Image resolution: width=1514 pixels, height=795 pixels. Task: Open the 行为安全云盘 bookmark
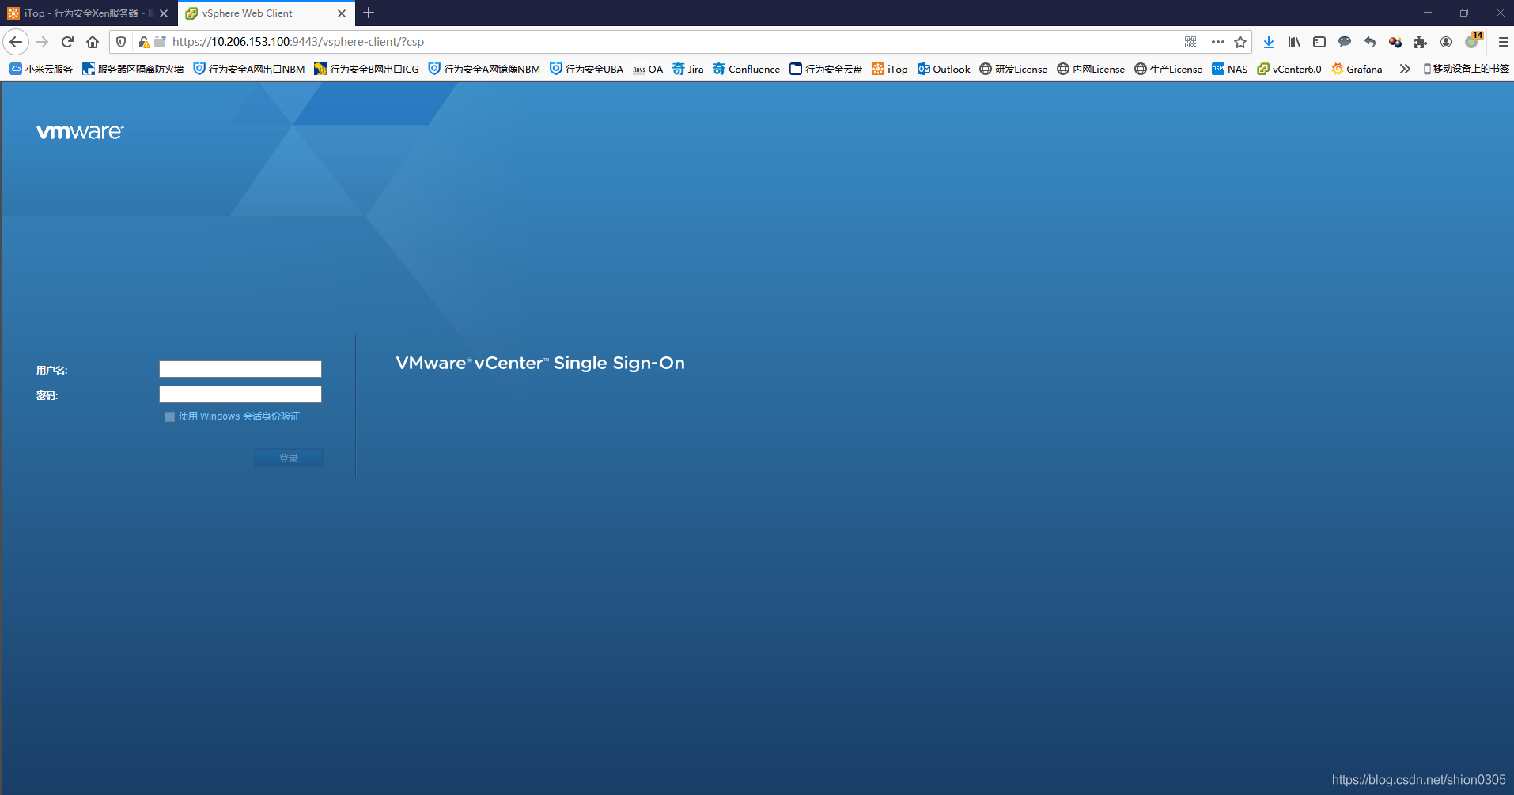pos(826,69)
